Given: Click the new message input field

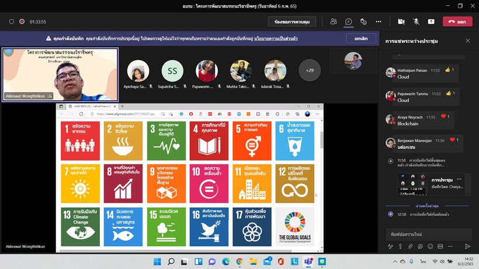Looking at the screenshot, I should click(x=429, y=234).
